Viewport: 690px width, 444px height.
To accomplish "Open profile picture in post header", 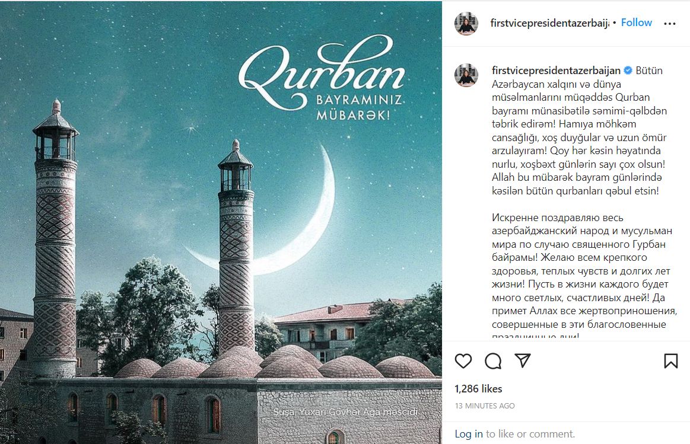I will coord(466,23).
